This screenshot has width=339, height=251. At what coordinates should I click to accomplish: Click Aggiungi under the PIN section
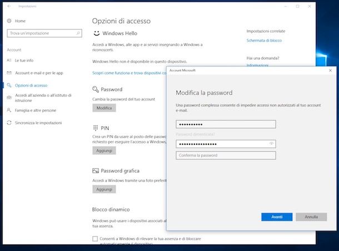(104, 151)
